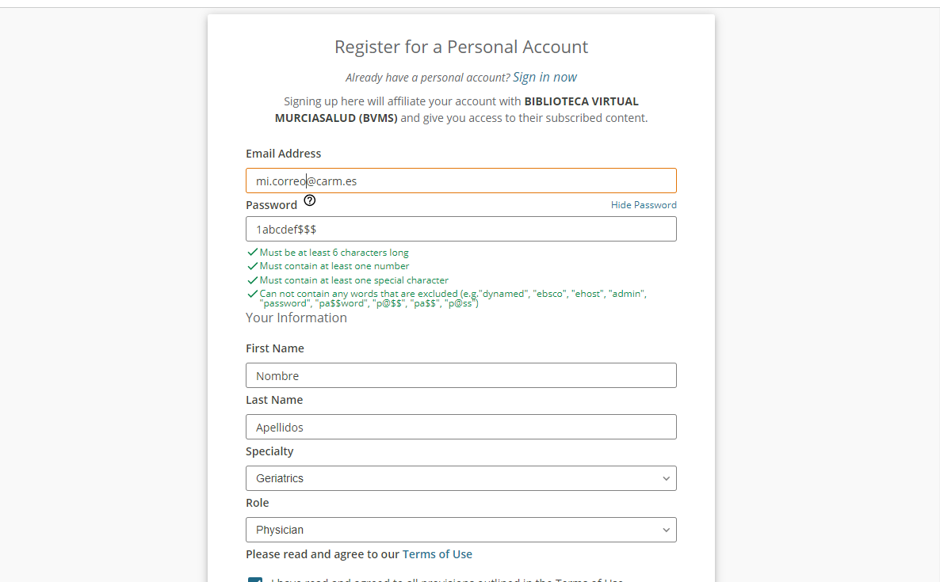Click checkmark beside at least one number rule
The height and width of the screenshot is (582, 940).
point(253,266)
